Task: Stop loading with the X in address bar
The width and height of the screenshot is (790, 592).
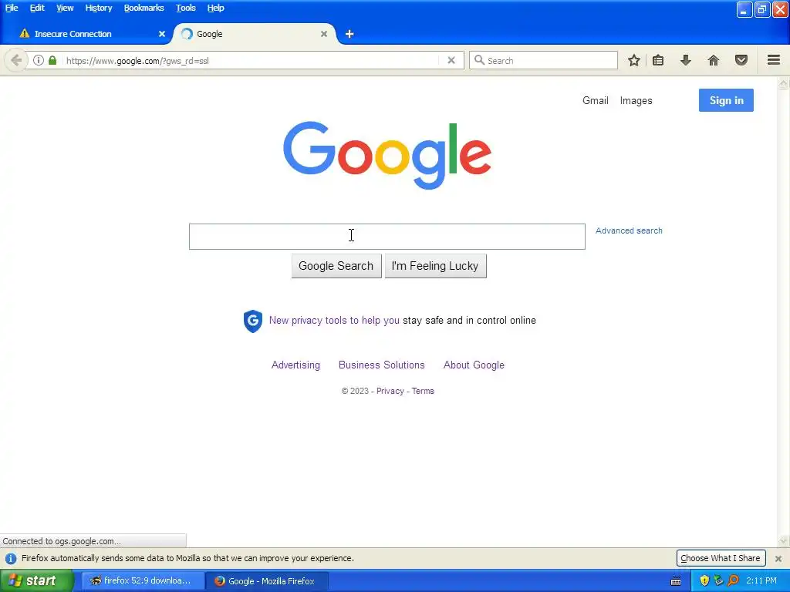Action: [x=451, y=60]
